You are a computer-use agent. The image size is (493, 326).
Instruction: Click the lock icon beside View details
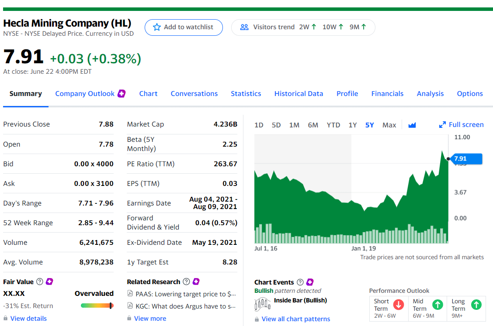pos(5,318)
